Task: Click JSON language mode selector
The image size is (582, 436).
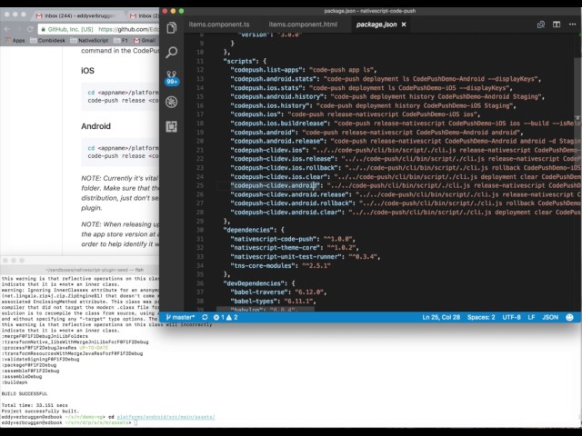Action: [x=550, y=317]
